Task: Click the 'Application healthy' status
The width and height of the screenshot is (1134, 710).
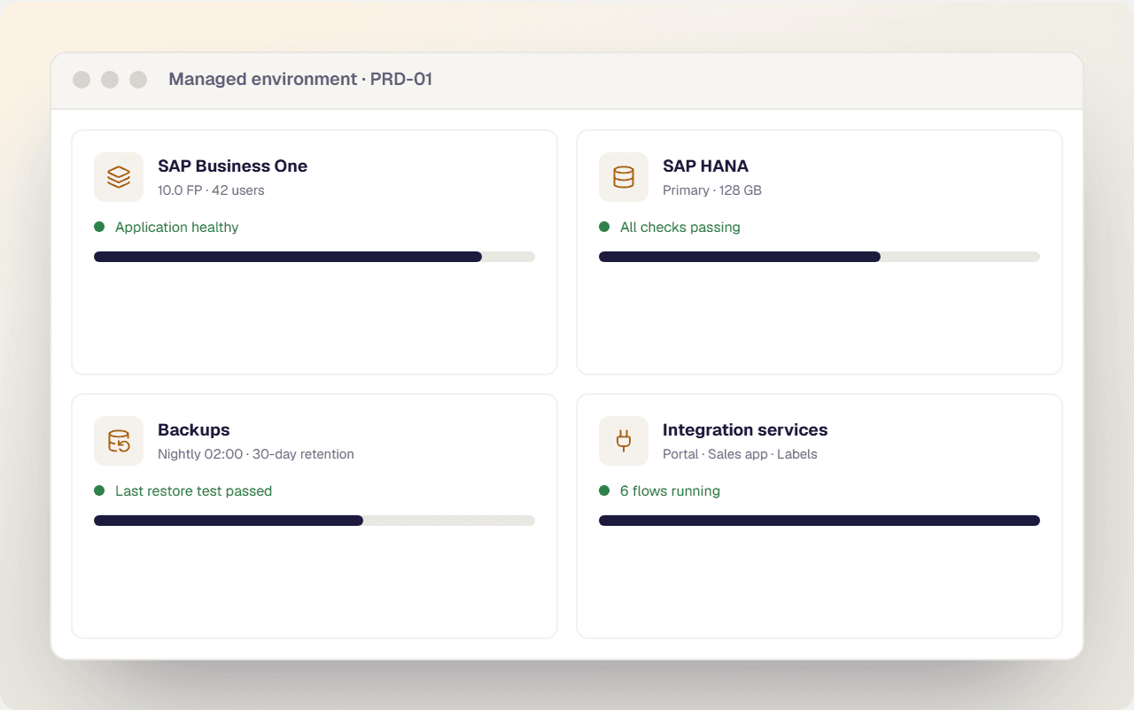Action: (x=177, y=228)
